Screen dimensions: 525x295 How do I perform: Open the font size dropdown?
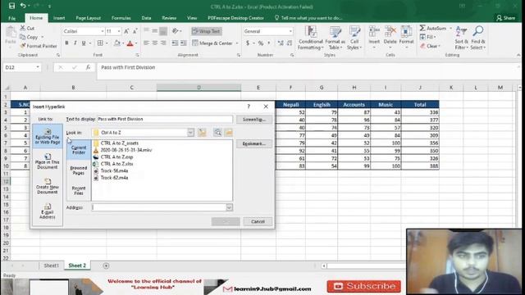click(x=119, y=31)
